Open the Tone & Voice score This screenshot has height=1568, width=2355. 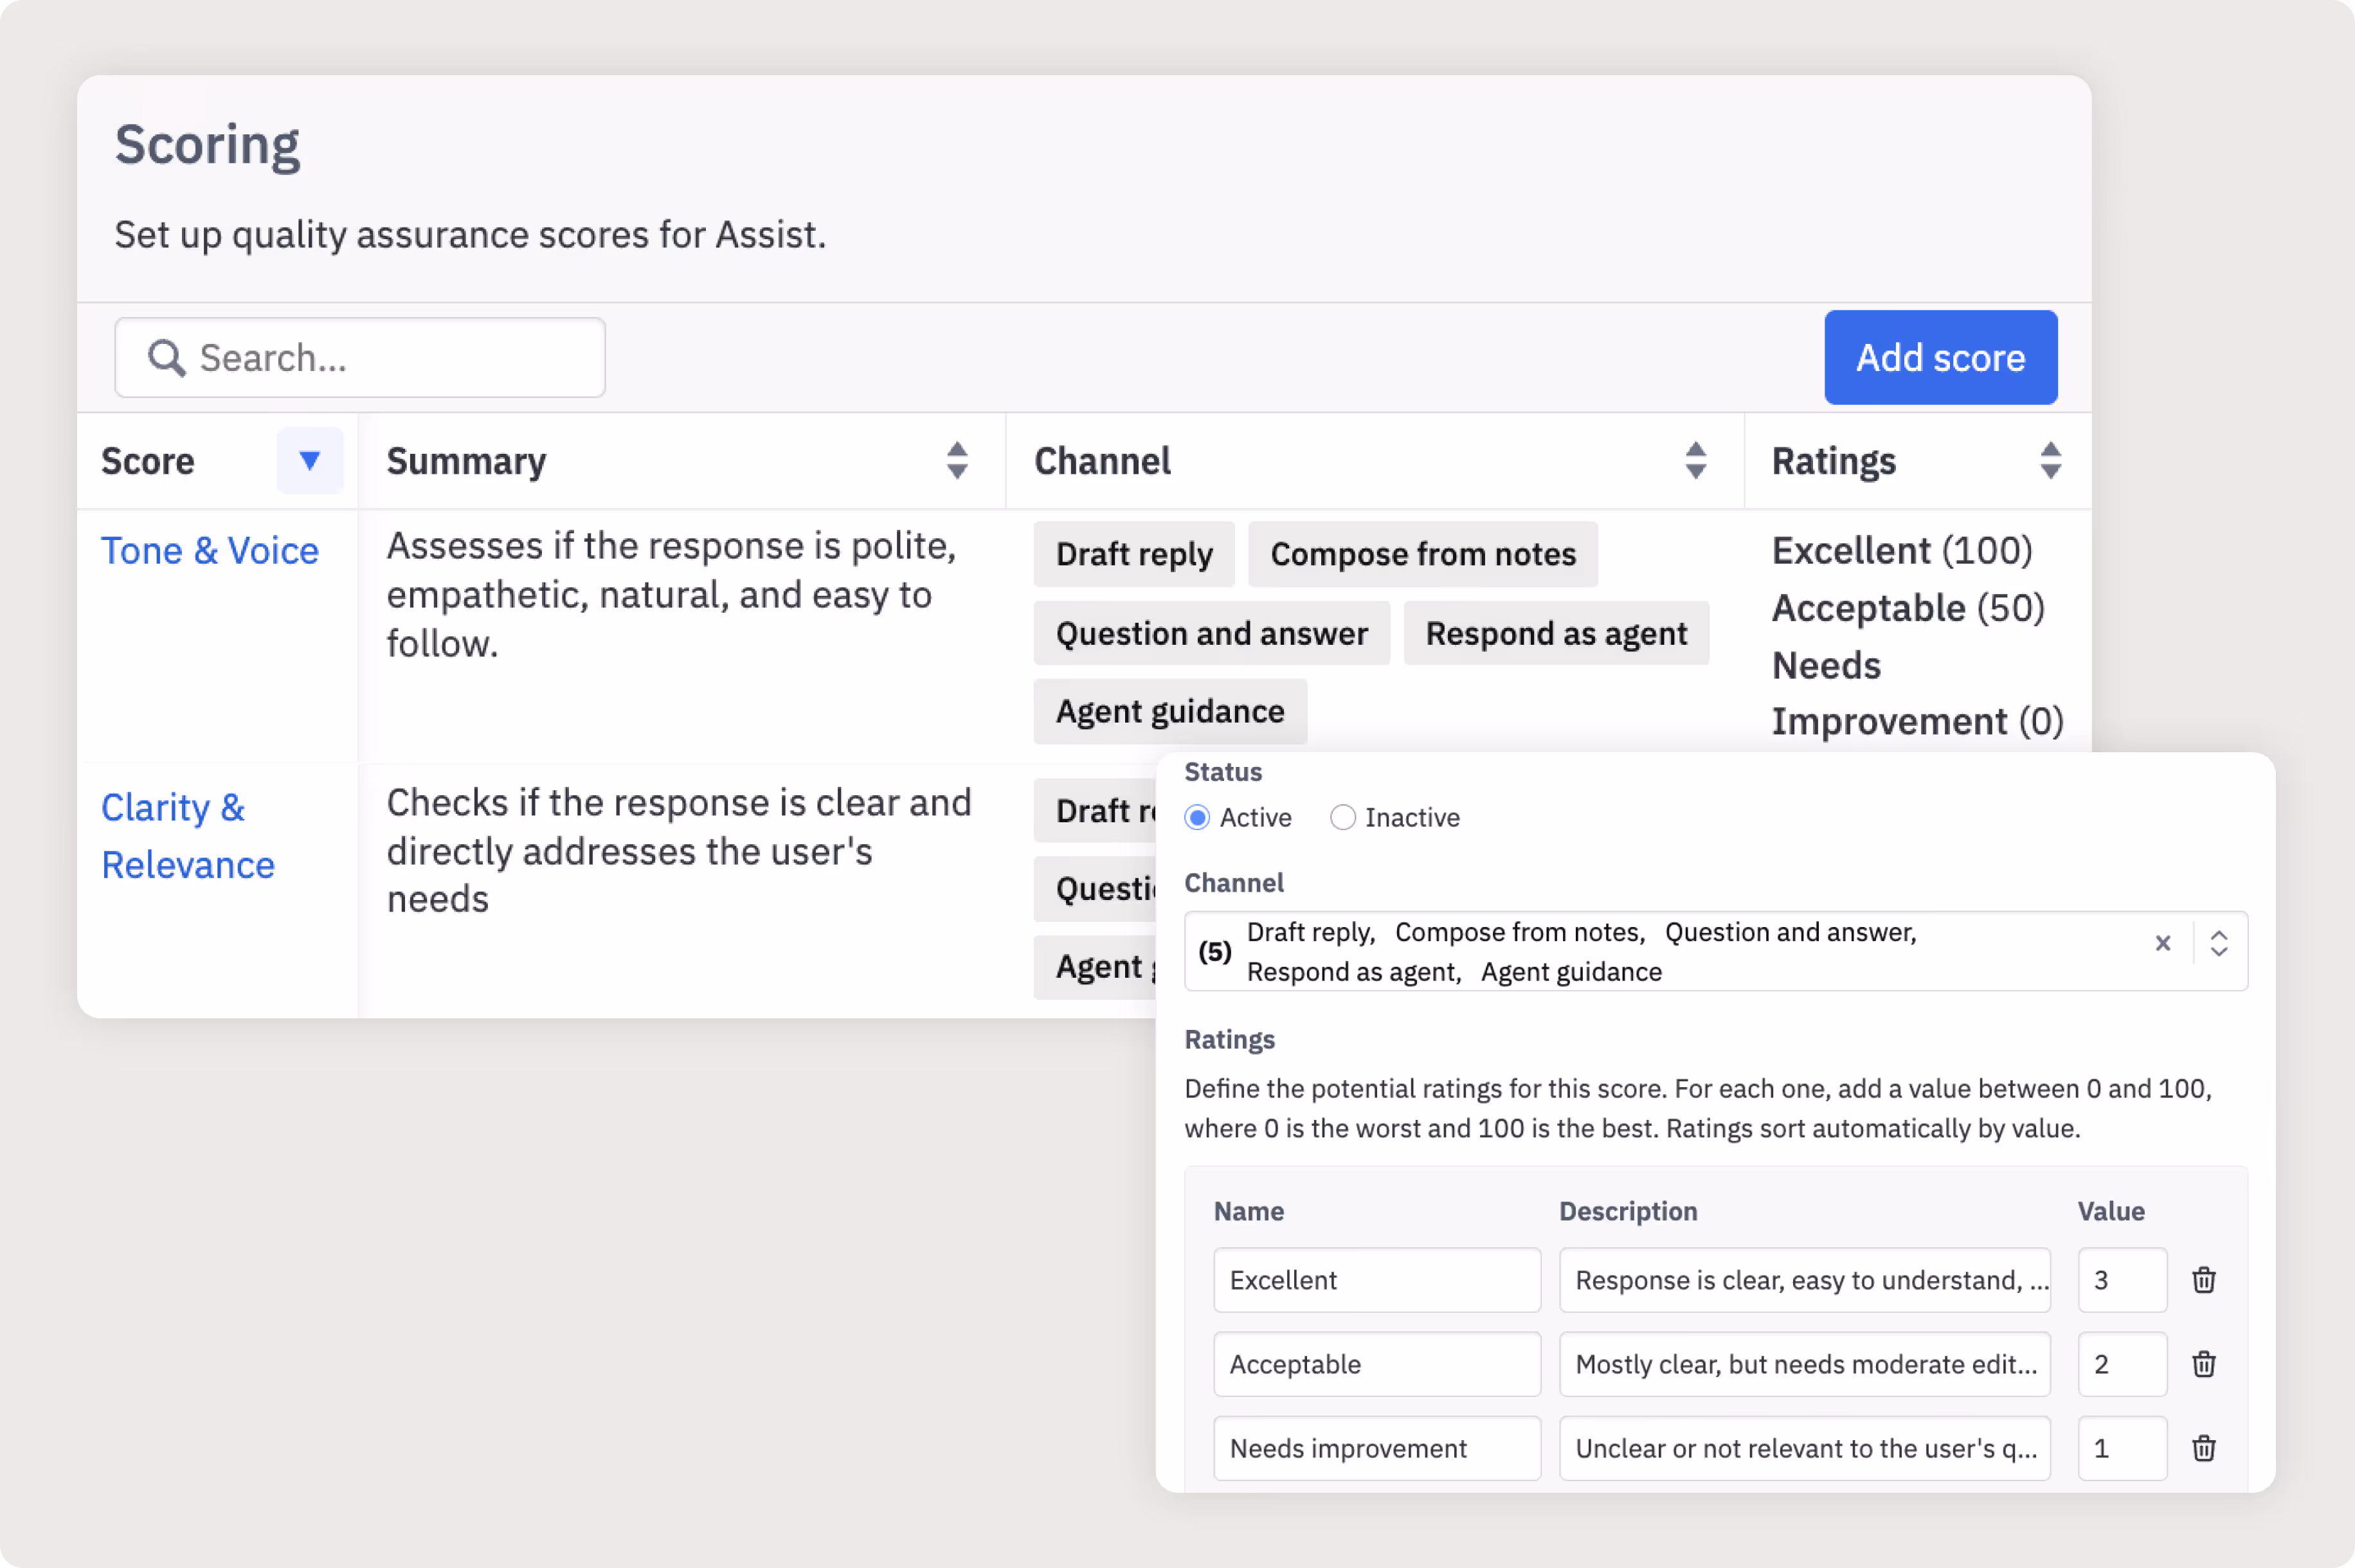[x=210, y=551]
